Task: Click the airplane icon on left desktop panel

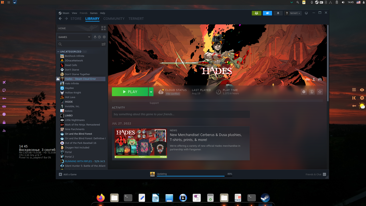Action: tap(4, 82)
